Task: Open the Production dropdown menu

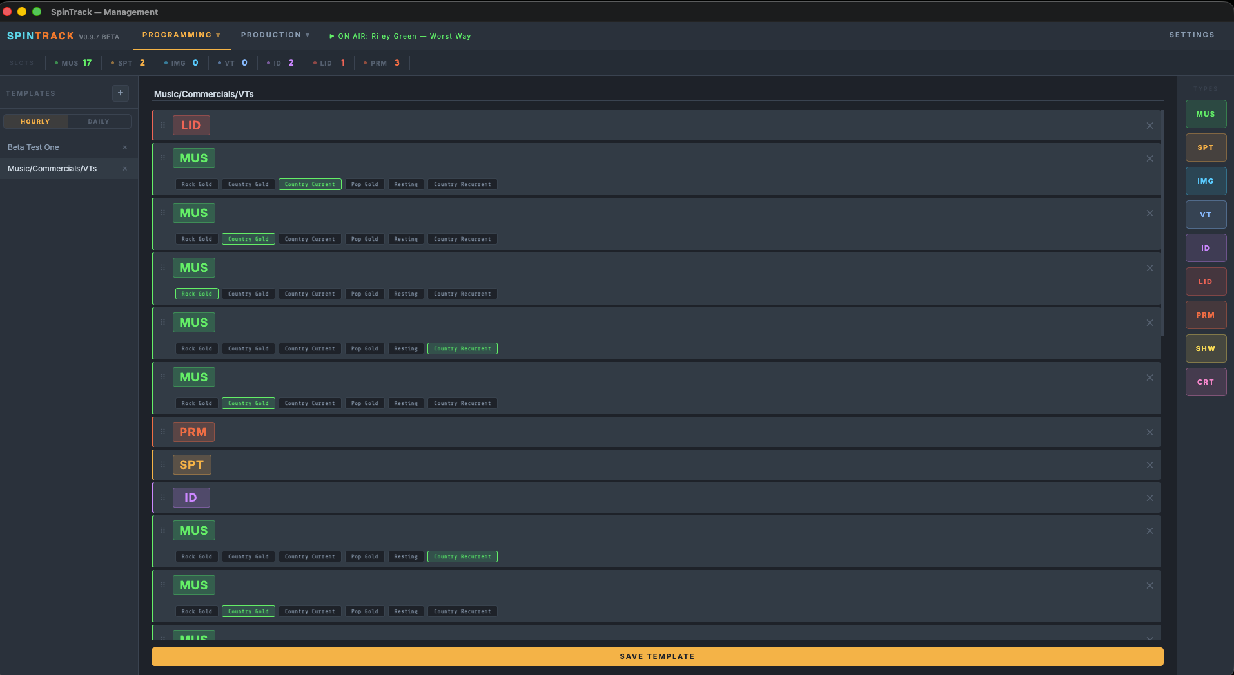Action: (x=275, y=35)
